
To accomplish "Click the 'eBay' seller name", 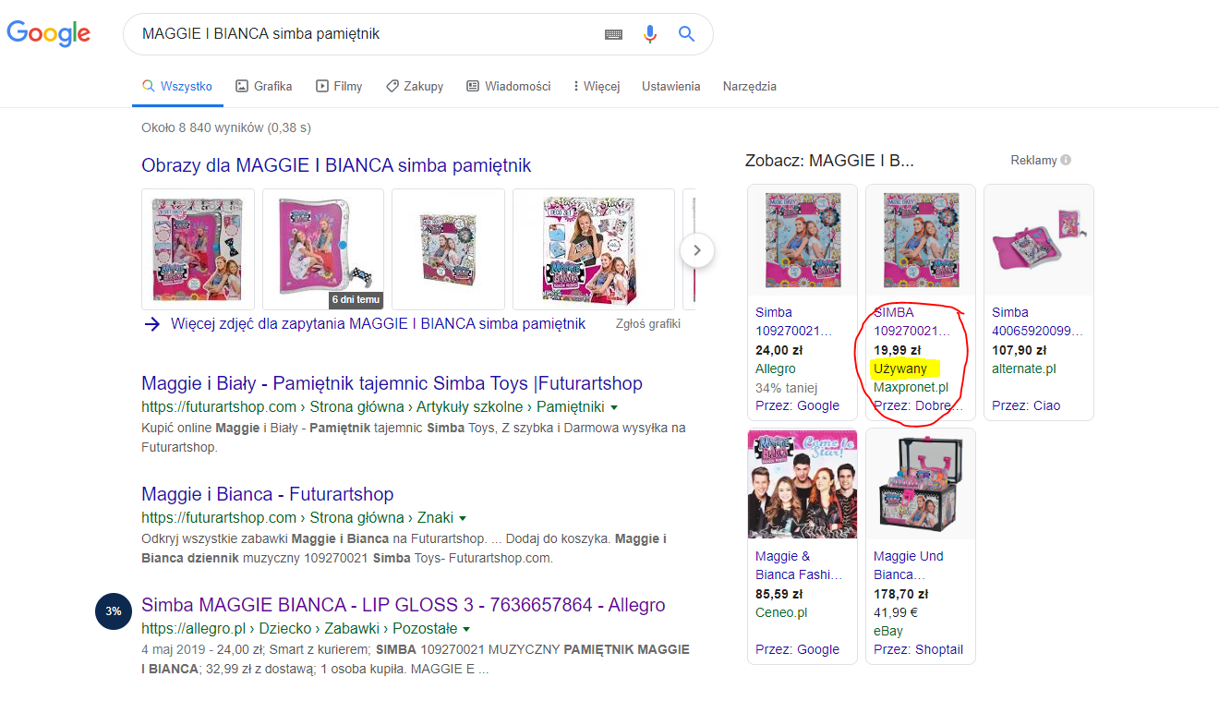I will [x=888, y=631].
